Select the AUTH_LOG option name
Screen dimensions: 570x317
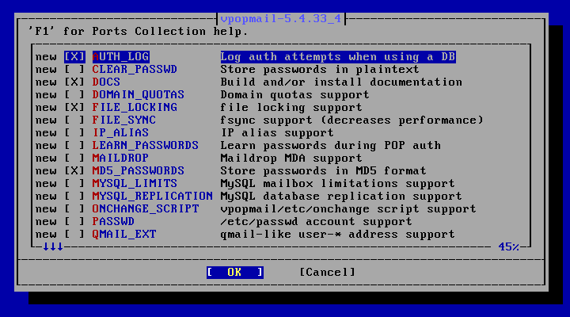(120, 57)
